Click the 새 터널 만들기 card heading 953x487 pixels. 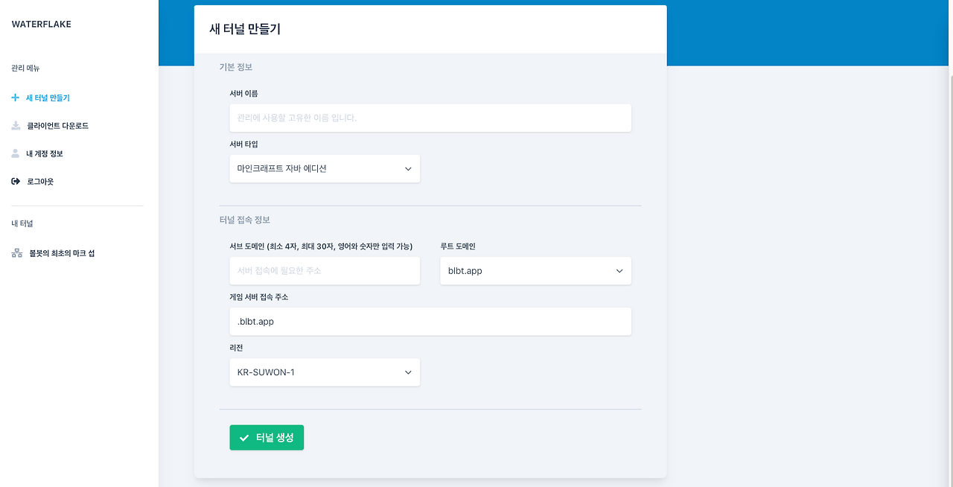(245, 29)
